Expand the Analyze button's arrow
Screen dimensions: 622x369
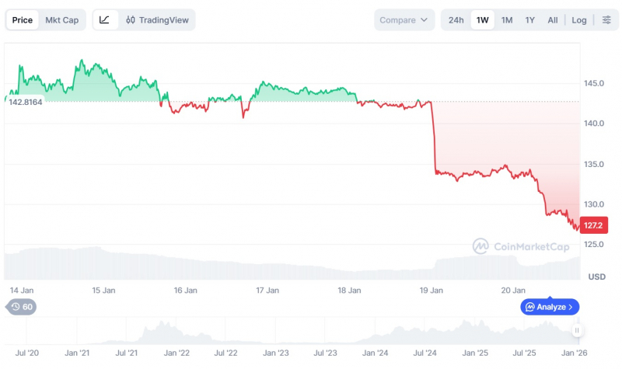point(571,307)
